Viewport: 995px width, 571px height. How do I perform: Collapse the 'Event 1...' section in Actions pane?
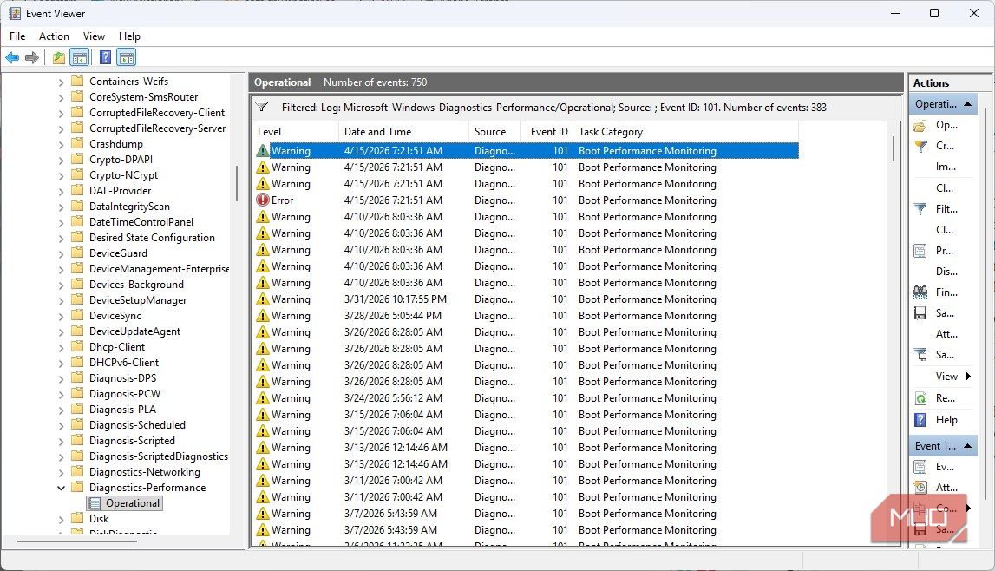click(968, 446)
